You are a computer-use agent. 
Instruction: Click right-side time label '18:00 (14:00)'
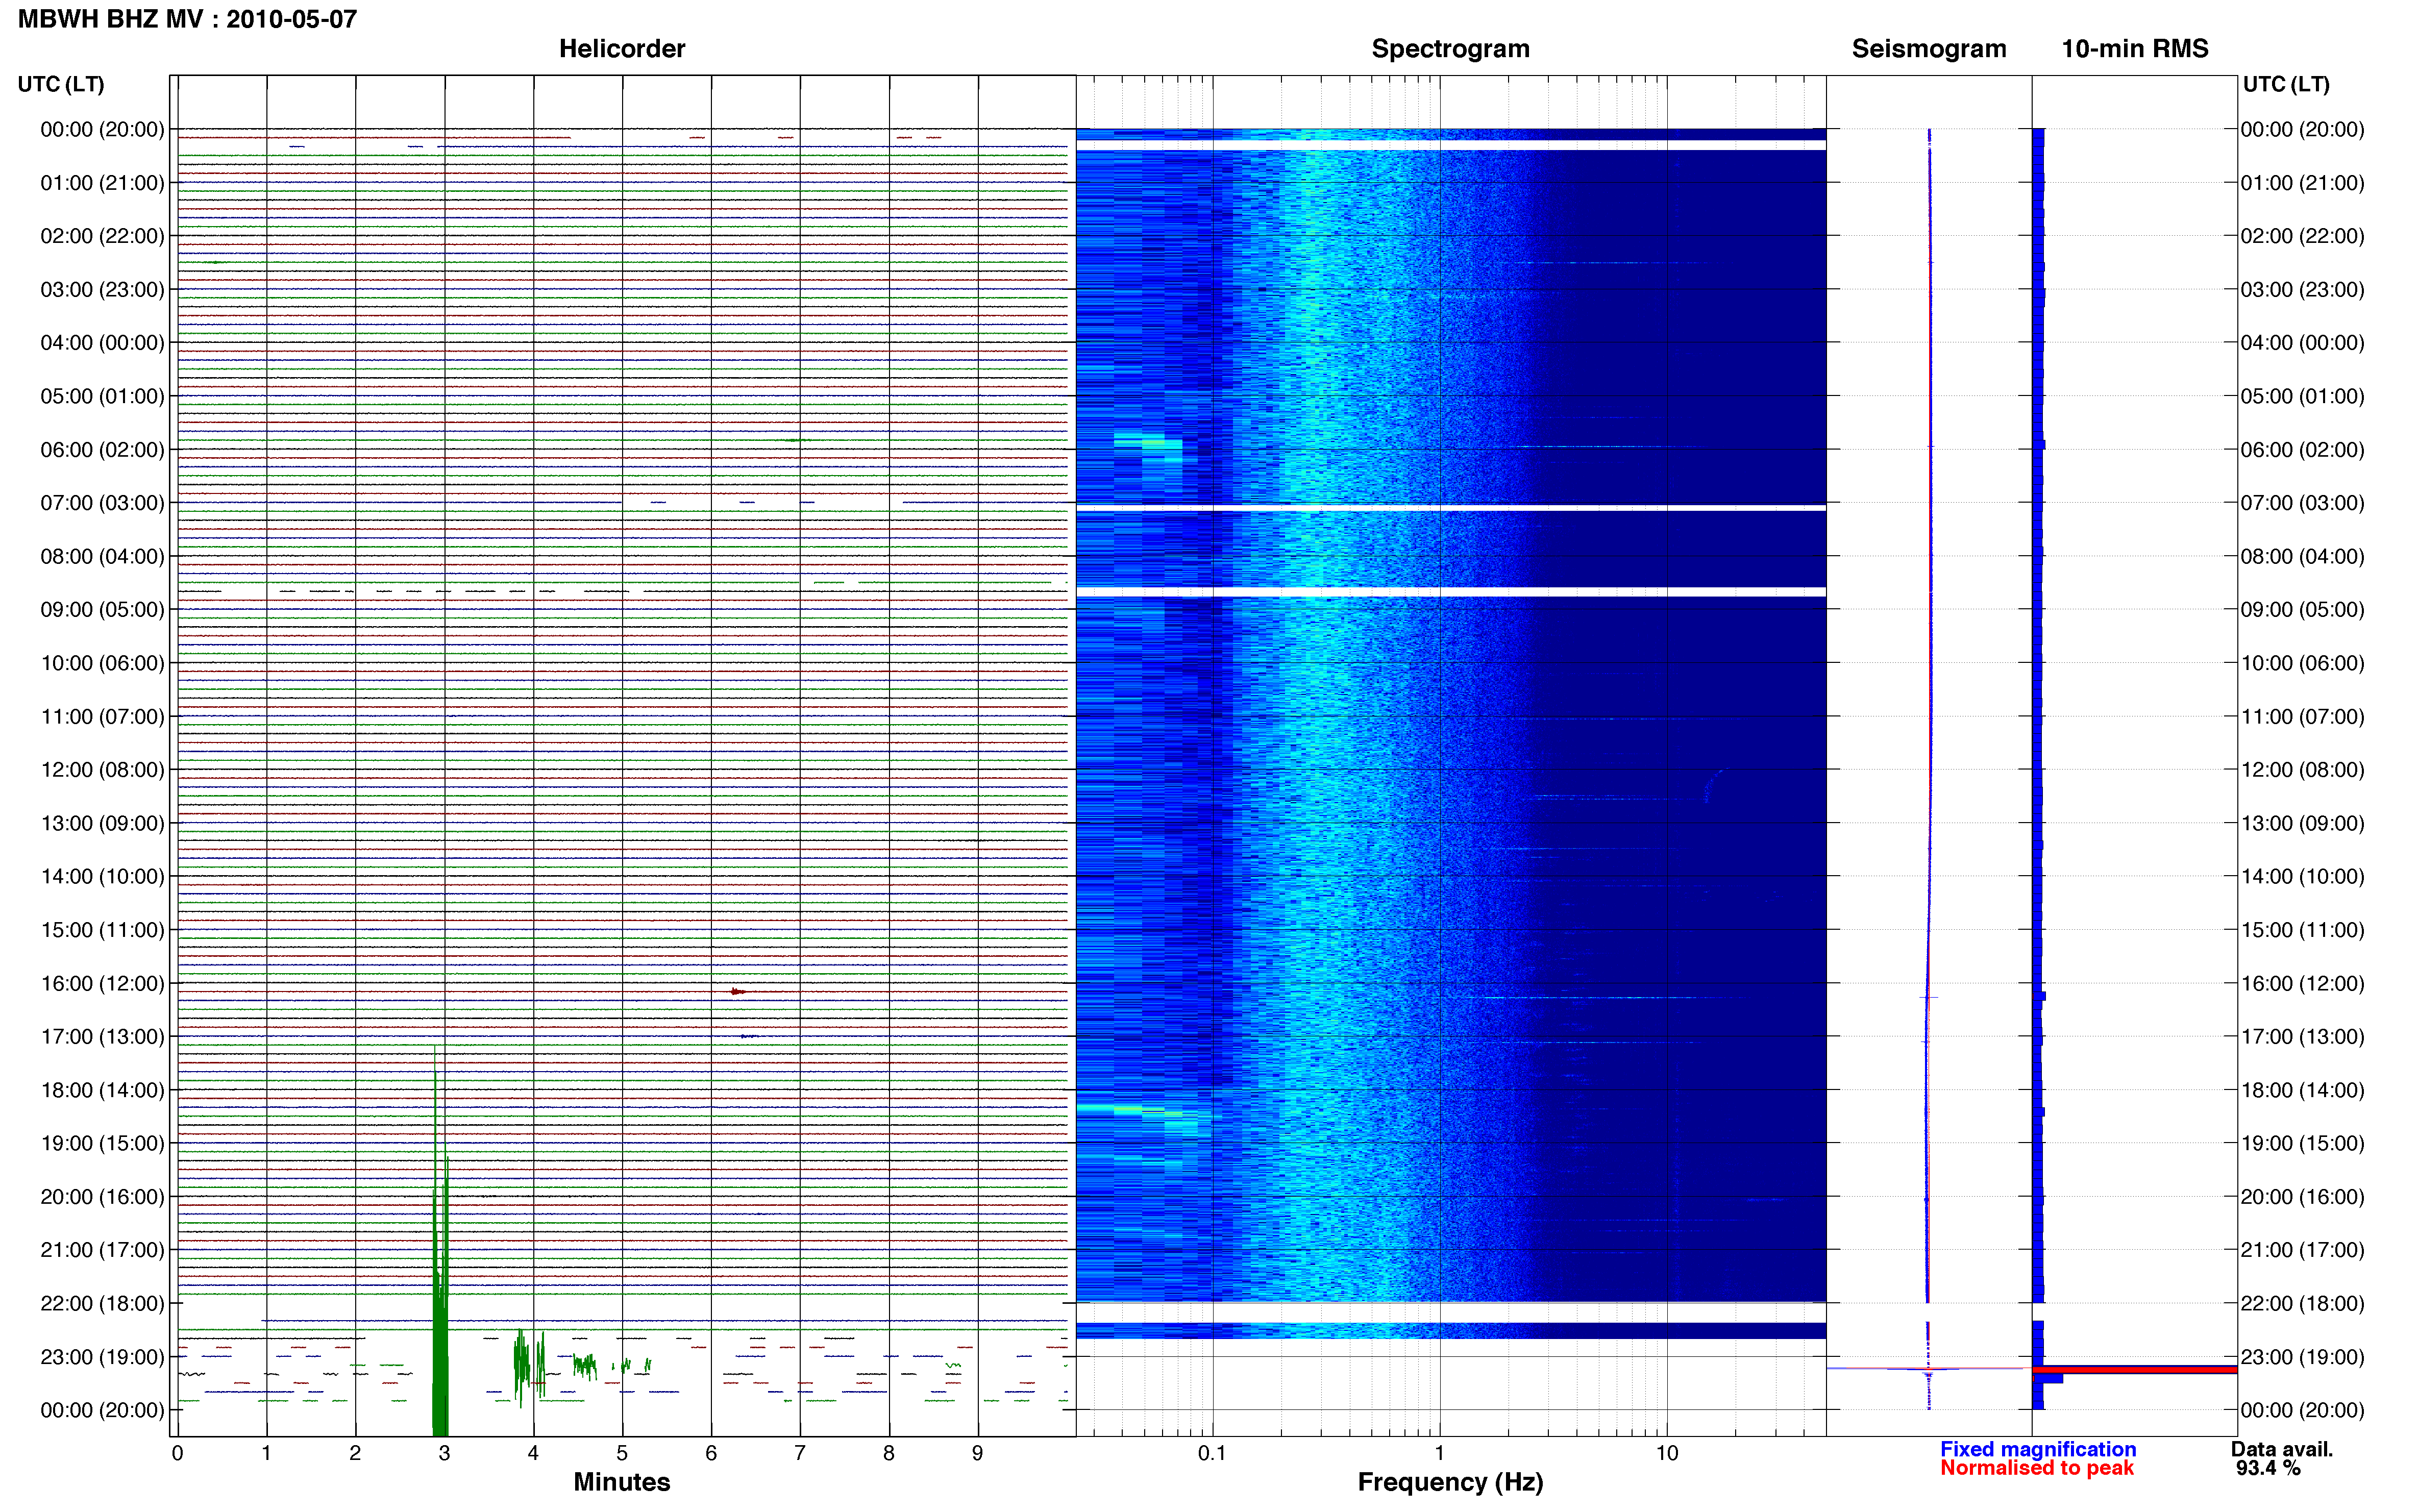tap(2302, 1090)
